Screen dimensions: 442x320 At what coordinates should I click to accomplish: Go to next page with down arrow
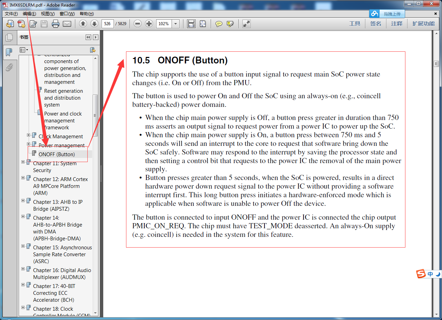pos(94,24)
